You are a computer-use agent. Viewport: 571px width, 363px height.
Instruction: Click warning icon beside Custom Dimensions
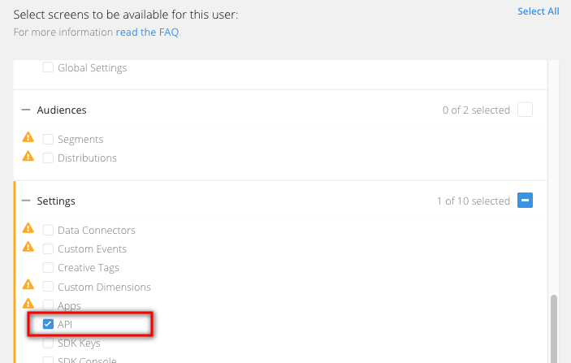click(28, 286)
